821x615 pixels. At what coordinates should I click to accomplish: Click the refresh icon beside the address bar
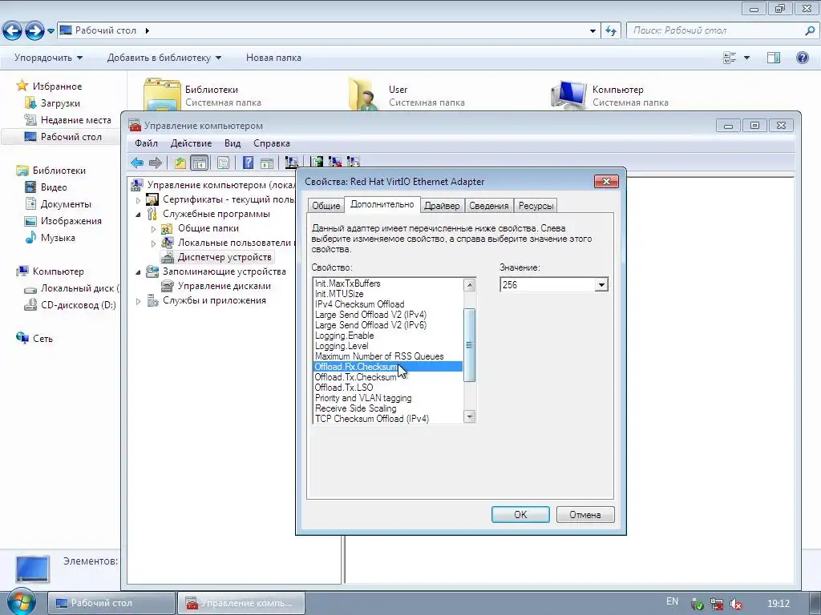tap(611, 31)
